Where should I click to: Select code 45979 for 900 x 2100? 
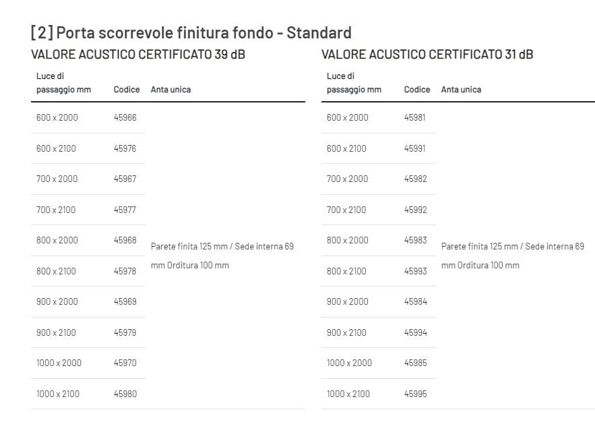[125, 332]
